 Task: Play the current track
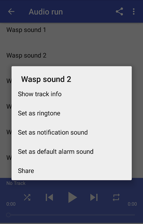[x=72, y=197]
